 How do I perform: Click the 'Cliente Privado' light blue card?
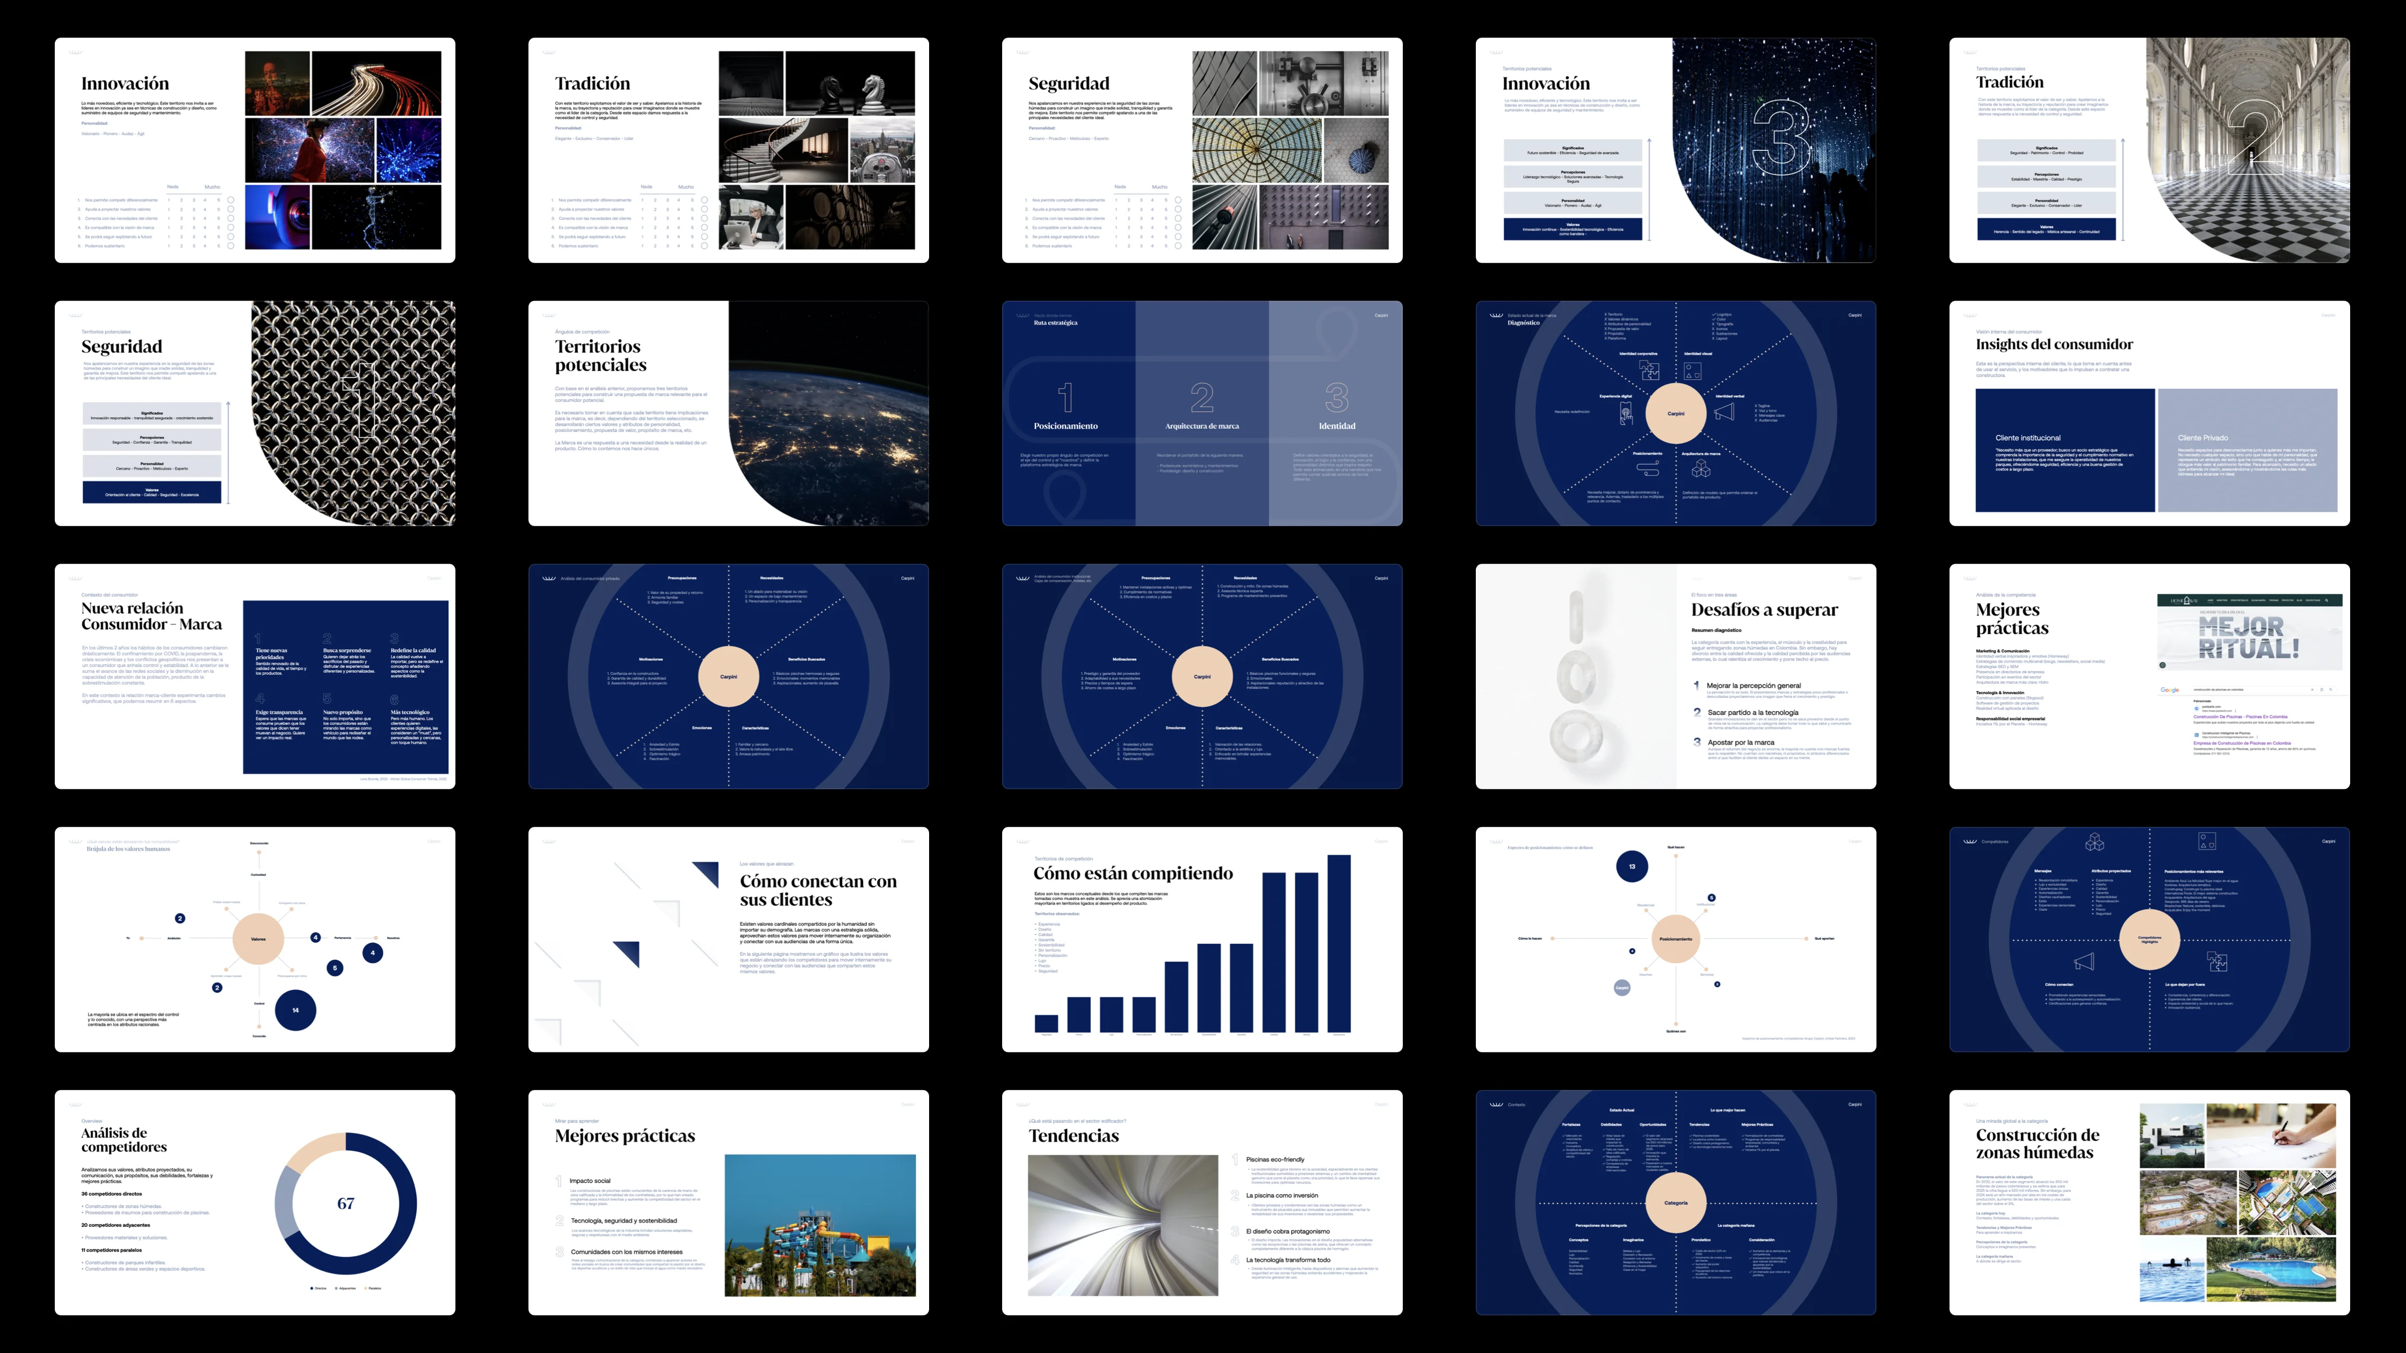[2247, 450]
